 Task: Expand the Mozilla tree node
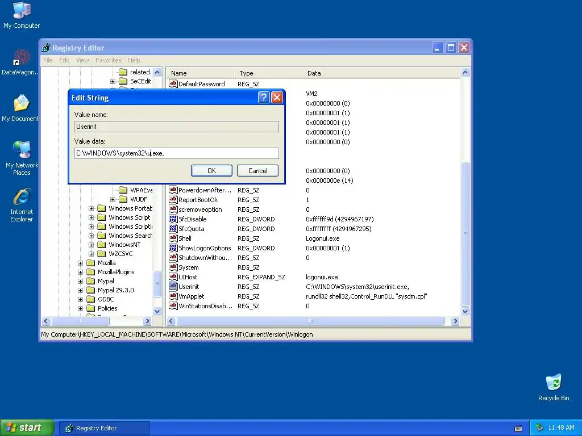tap(80, 263)
